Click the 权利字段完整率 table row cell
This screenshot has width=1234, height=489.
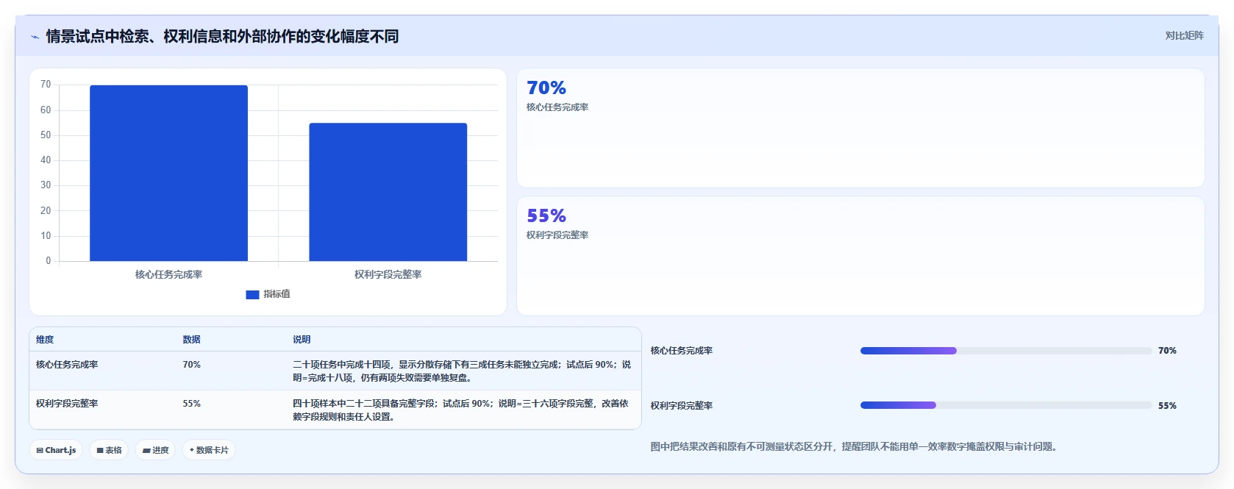point(67,404)
